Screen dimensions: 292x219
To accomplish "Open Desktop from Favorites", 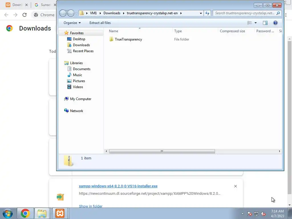I will point(79,39).
